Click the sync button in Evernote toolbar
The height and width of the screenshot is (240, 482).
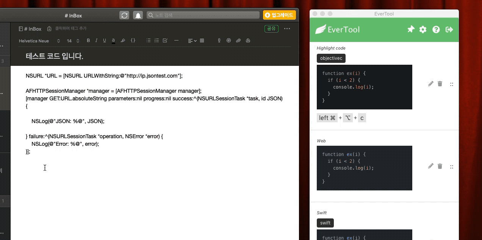click(x=124, y=15)
